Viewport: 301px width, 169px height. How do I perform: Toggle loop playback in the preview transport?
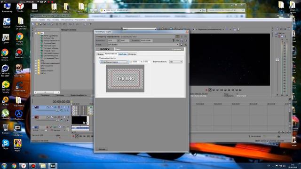[210, 90]
